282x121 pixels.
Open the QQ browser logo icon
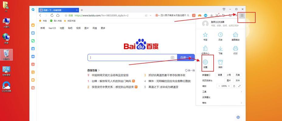pyautogui.click(x=33, y=10)
